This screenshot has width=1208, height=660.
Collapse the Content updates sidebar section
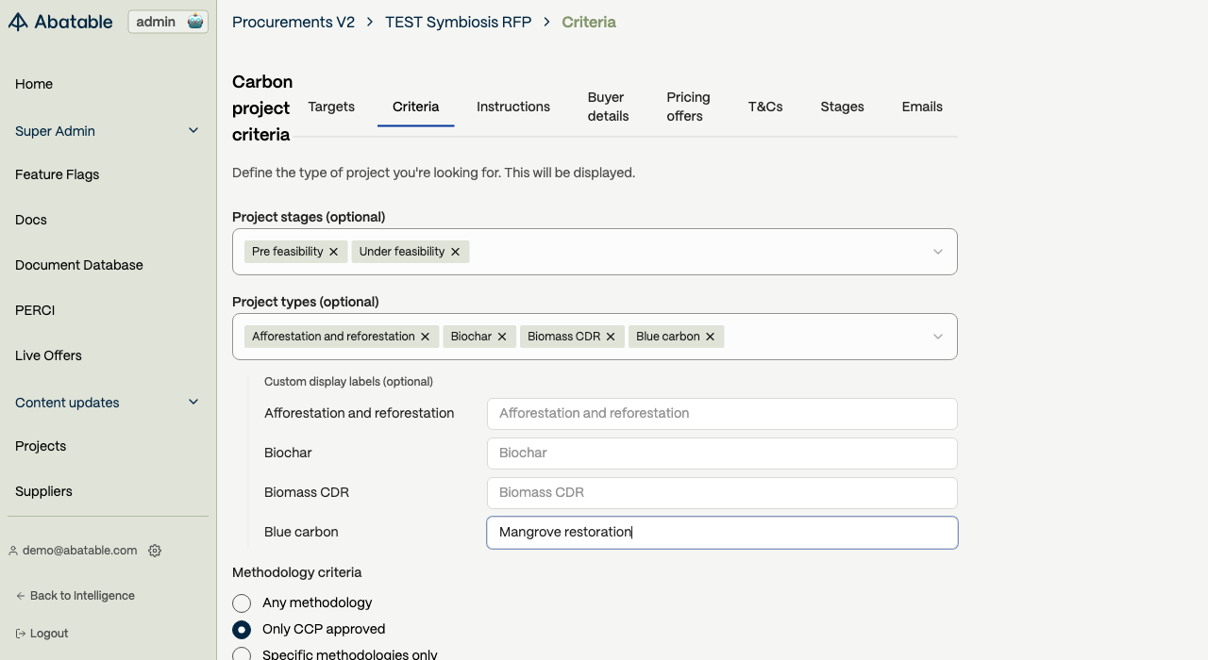(193, 403)
